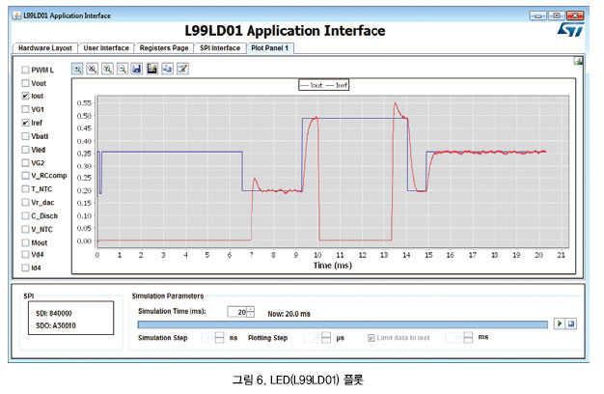Enable the V_NTC signal checkbox
Screen dimensions: 604x394
tap(25, 229)
